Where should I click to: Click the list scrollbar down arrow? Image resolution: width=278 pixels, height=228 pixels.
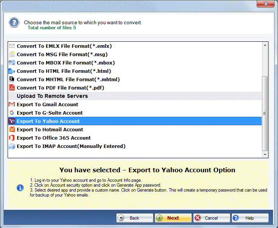tap(265, 154)
